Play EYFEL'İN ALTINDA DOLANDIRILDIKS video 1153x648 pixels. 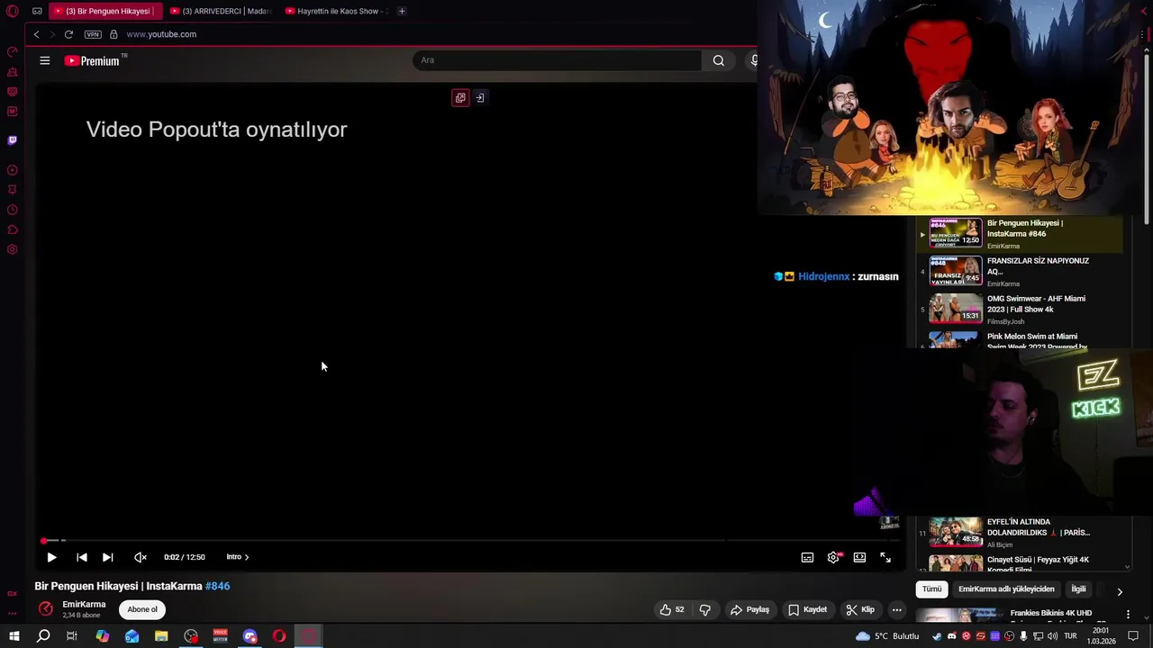click(1021, 532)
